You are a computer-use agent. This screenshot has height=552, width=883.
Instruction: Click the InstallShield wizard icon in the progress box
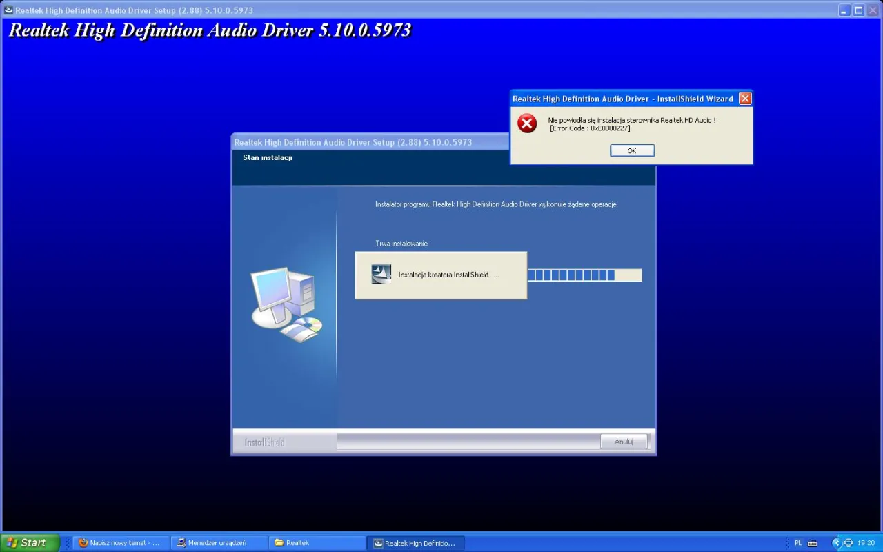click(381, 273)
